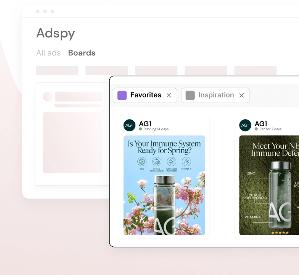Click AG1 logo on the Running 14 days ad
Image resolution: width=299 pixels, height=275 pixels.
point(130,125)
